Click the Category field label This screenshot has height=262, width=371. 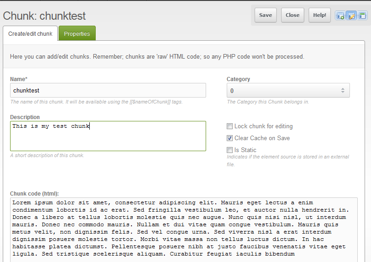tap(238, 79)
